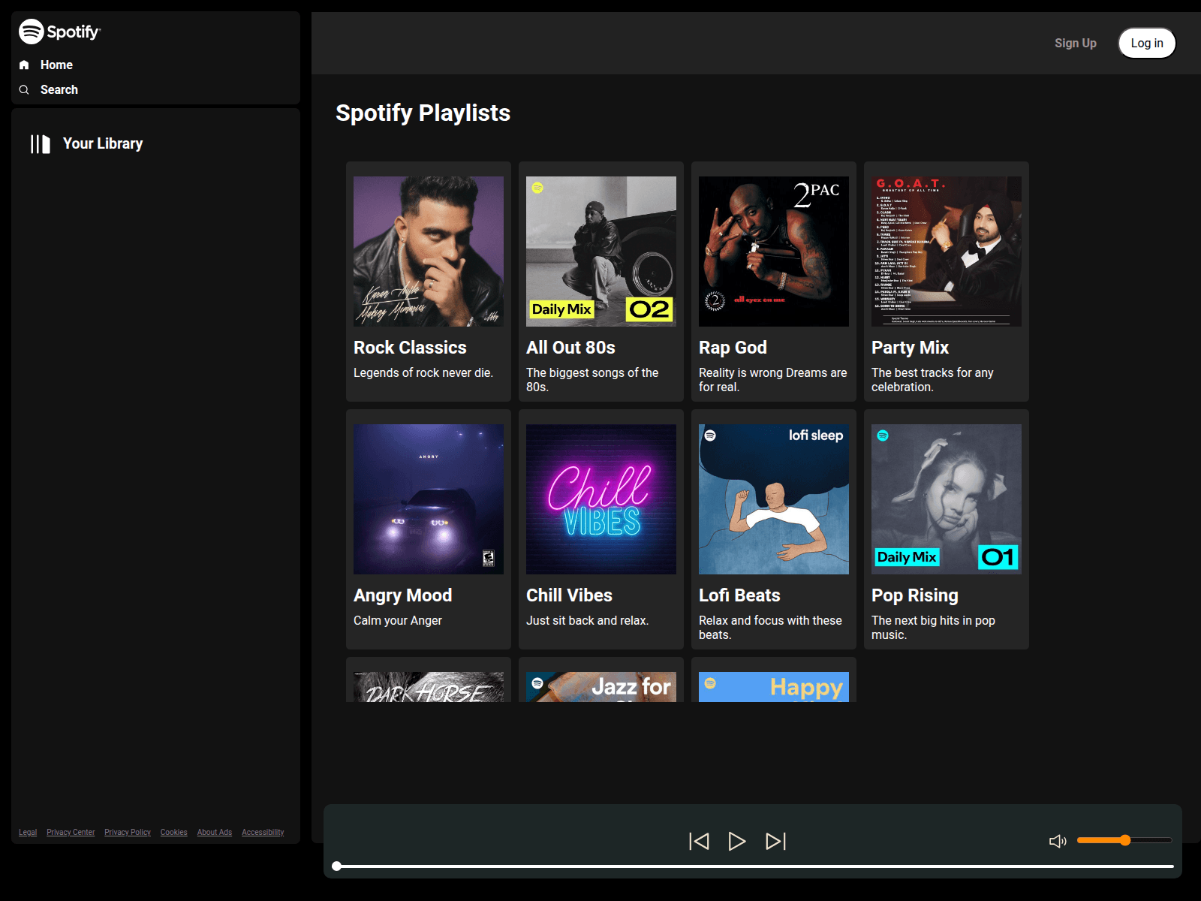Mute with the speaker volume icon
The width and height of the screenshot is (1201, 901).
point(1058,841)
